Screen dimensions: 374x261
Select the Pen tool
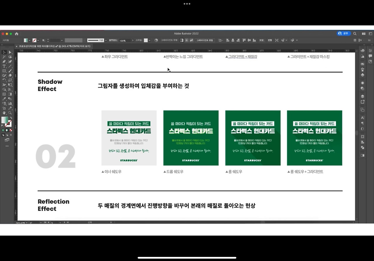pyautogui.click(x=4, y=61)
